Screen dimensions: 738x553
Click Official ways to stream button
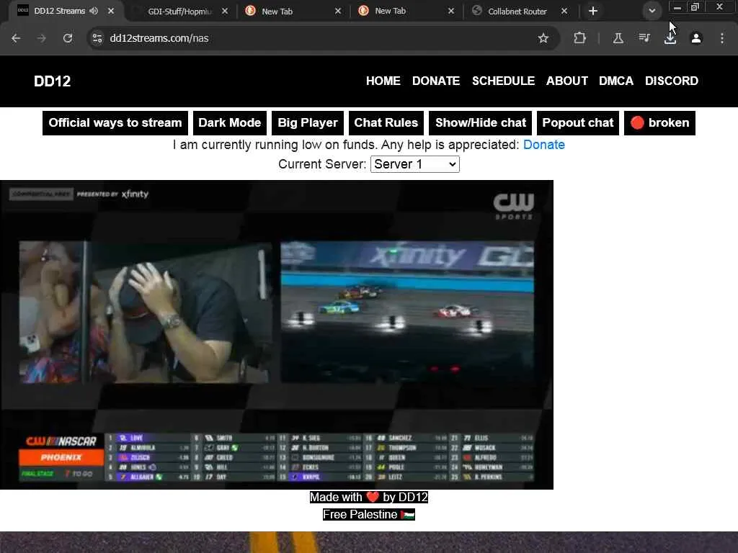coord(115,122)
